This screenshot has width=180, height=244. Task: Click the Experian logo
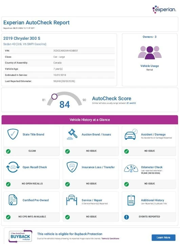(x=164, y=9)
